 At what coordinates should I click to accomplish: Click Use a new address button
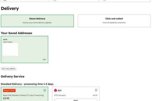9,69
